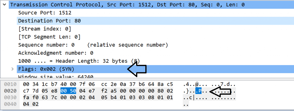
Task: Click the 7f 06 hex bytes
Action: tap(87, 84)
